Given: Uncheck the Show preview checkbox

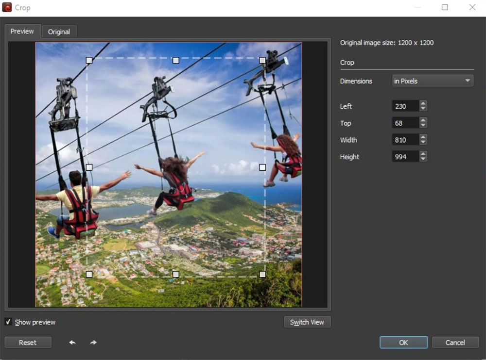Looking at the screenshot, I should coord(8,322).
